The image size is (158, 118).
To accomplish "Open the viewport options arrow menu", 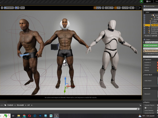I will (2, 8).
